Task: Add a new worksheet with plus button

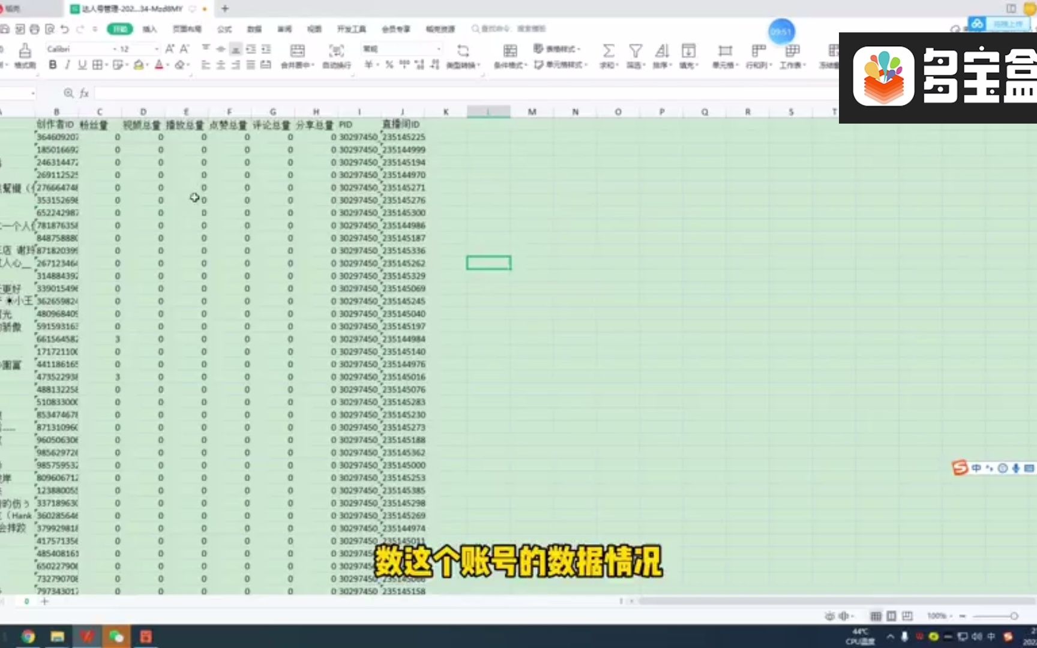Action: tap(44, 601)
